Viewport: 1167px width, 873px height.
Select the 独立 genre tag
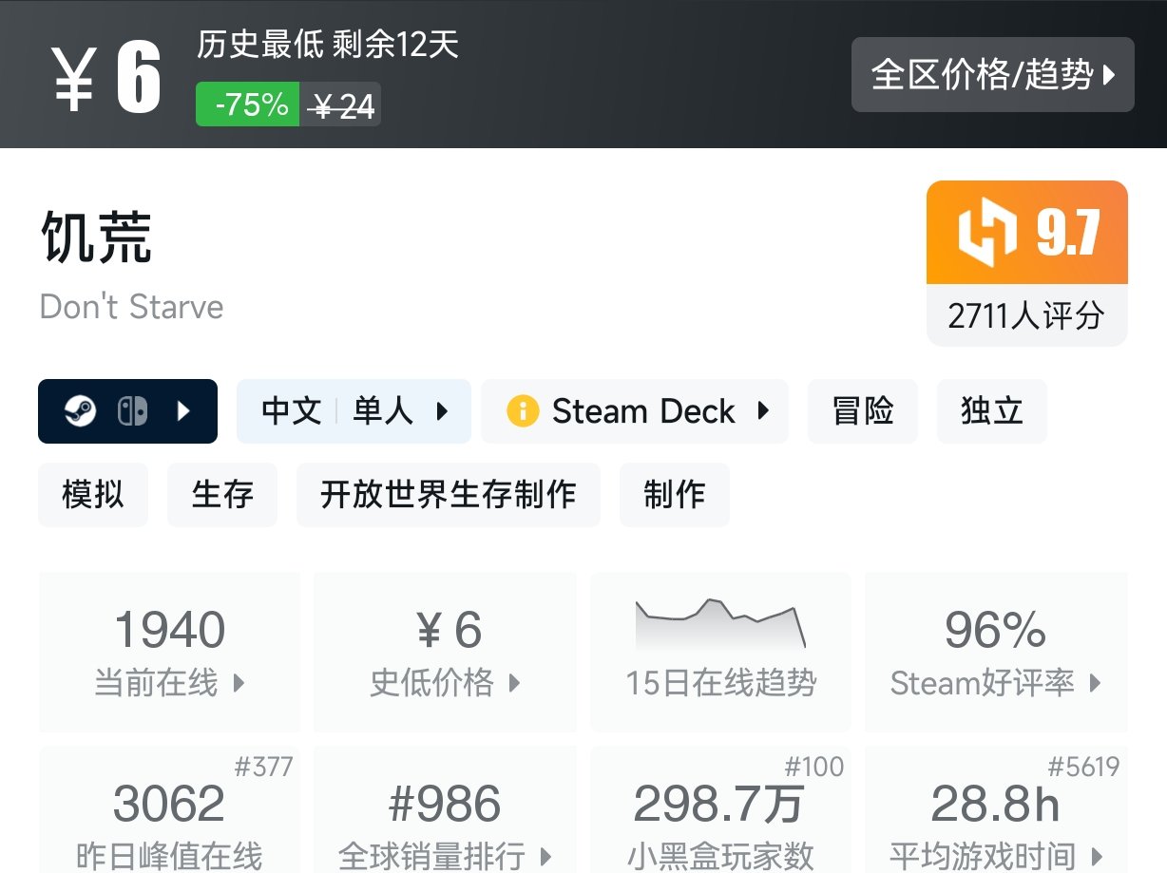coord(991,411)
